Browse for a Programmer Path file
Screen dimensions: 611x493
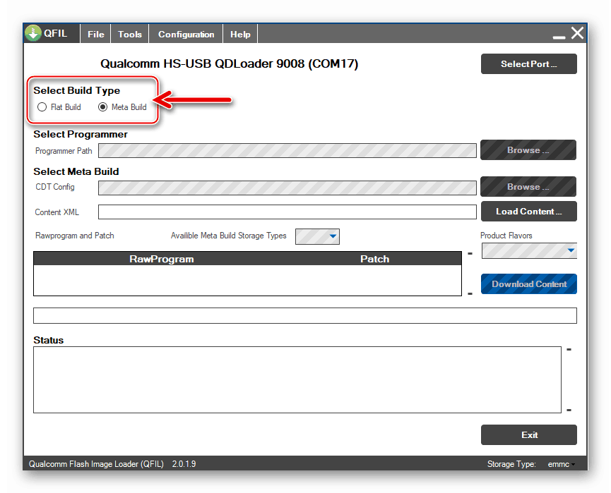[528, 150]
